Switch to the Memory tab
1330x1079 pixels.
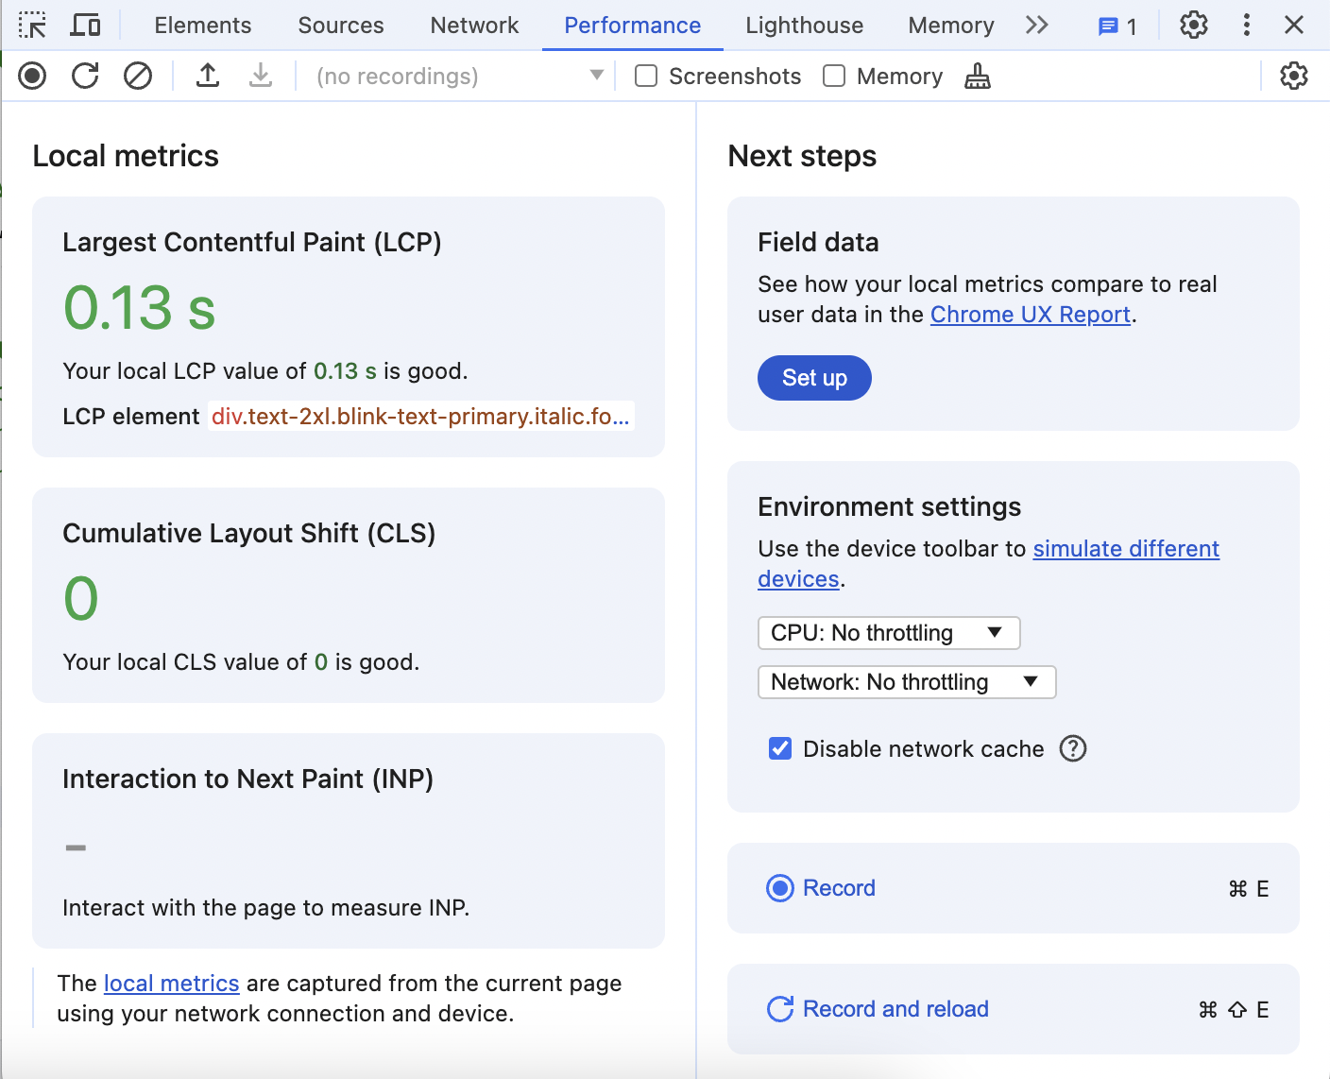pyautogui.click(x=950, y=26)
